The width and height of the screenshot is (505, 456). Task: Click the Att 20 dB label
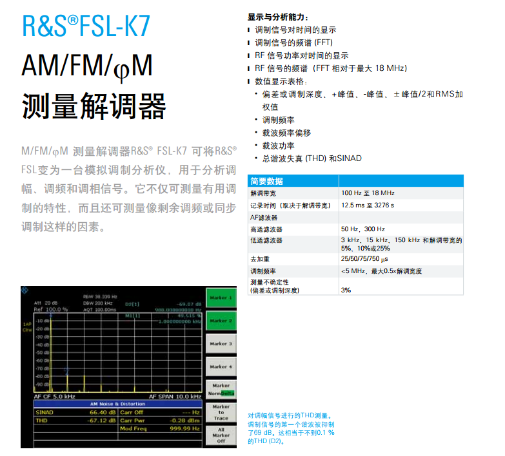pos(45,303)
